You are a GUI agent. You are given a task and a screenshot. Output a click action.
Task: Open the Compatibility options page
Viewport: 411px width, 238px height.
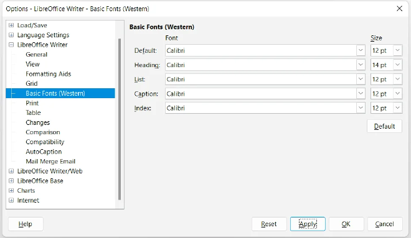45,142
